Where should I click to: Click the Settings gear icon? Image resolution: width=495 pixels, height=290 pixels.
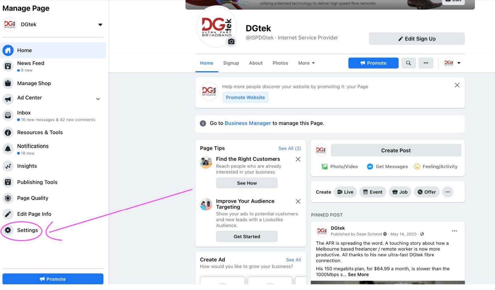[x=8, y=230]
